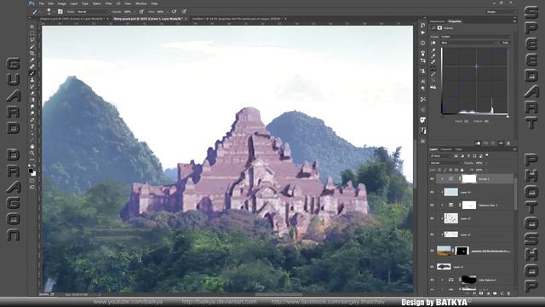The width and height of the screenshot is (545, 307).
Task: Enable airbrush mode in options bar
Action: point(174,11)
